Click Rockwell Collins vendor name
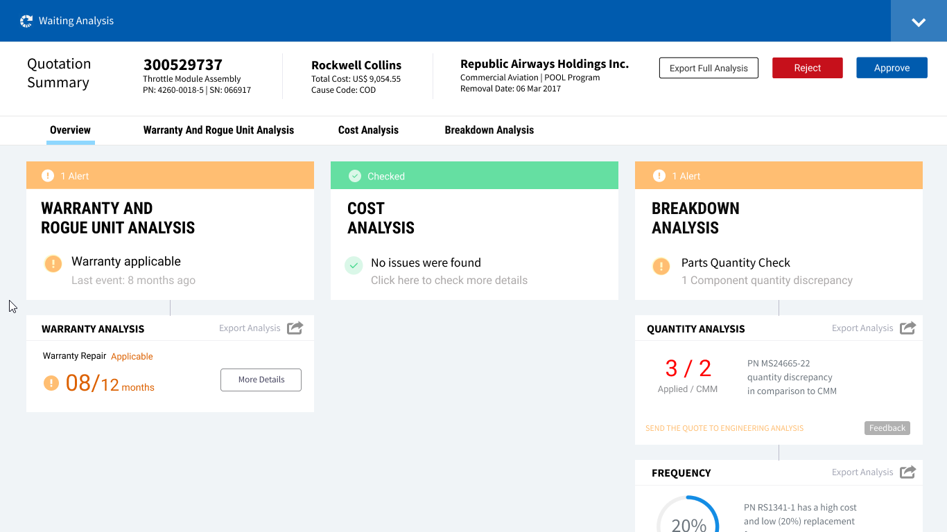Viewport: 947px width, 532px height. [x=356, y=65]
